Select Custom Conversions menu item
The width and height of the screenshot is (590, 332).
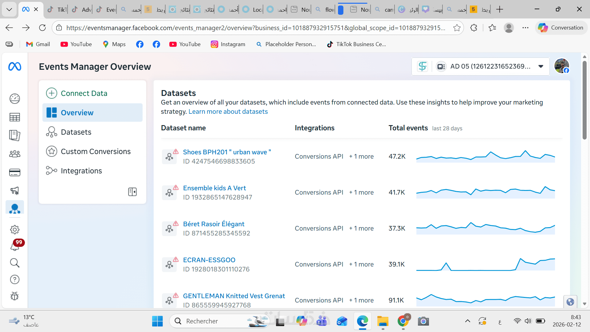tap(96, 152)
